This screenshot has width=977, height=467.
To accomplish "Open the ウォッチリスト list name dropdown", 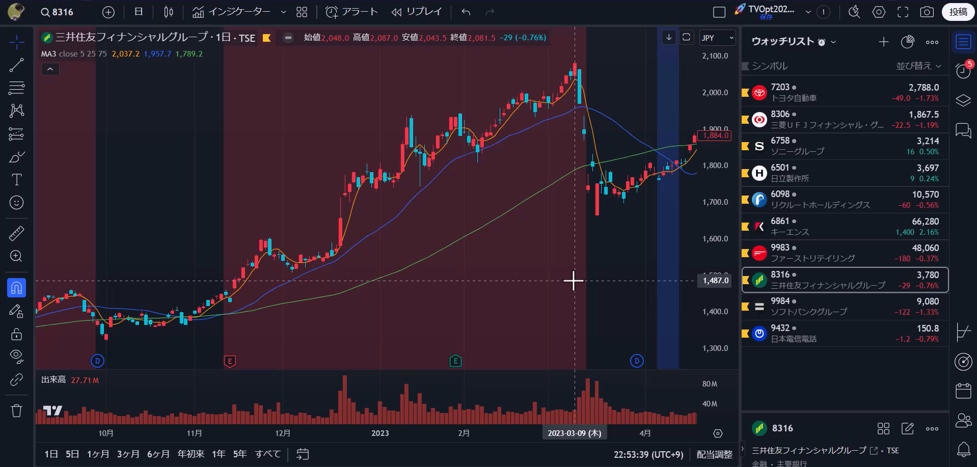I will click(x=794, y=42).
